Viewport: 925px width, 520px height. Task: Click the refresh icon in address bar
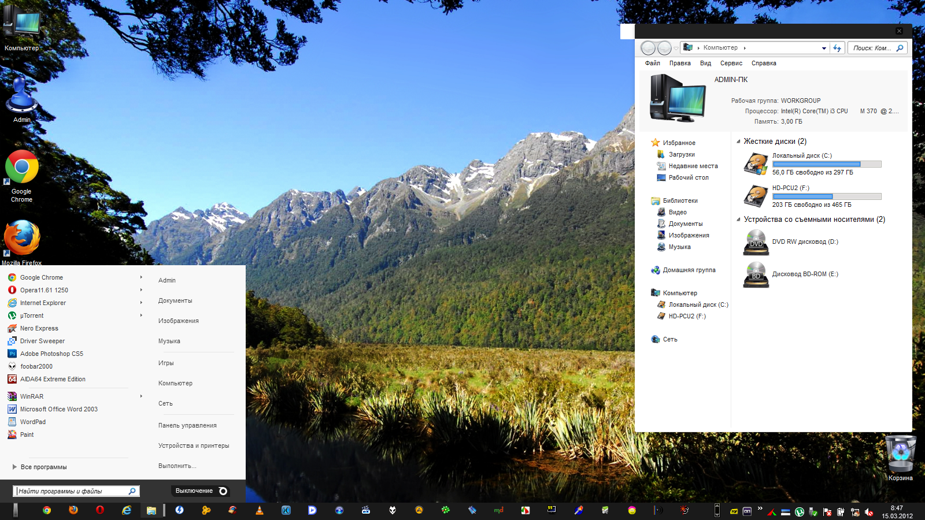837,48
